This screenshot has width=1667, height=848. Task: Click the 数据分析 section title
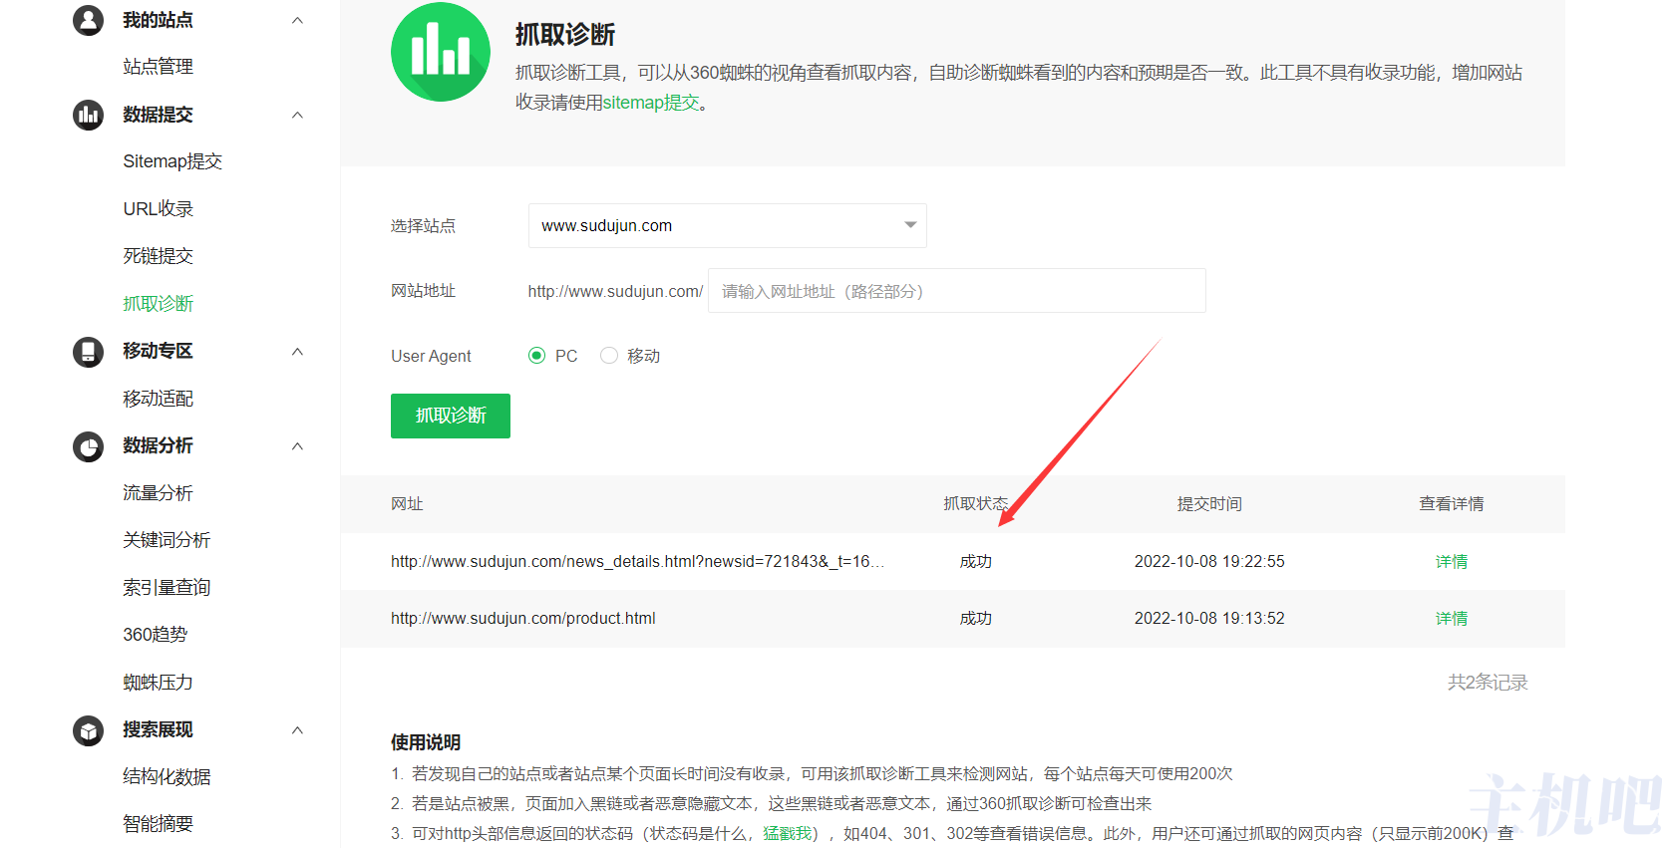coord(158,446)
